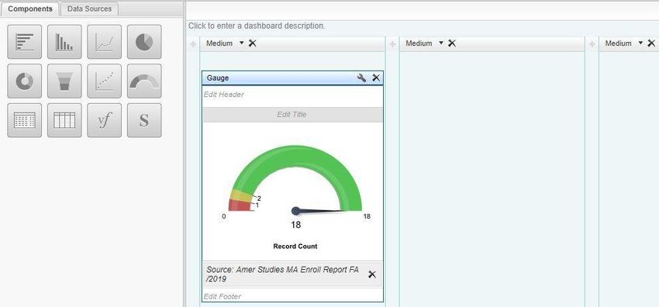
Task: Select the scatter chart component
Action: [104, 81]
